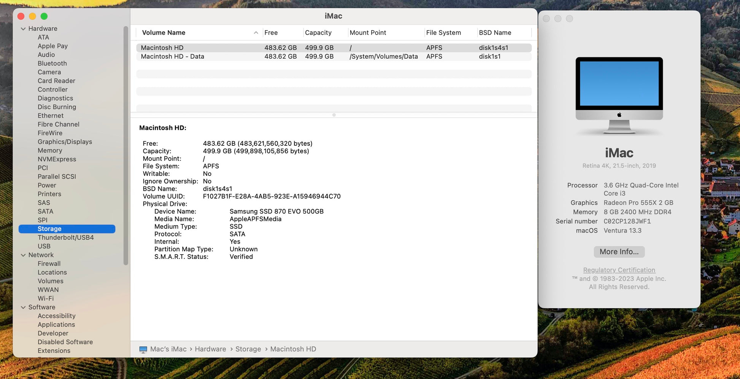
Task: Click the split pane divider handle
Action: (334, 115)
